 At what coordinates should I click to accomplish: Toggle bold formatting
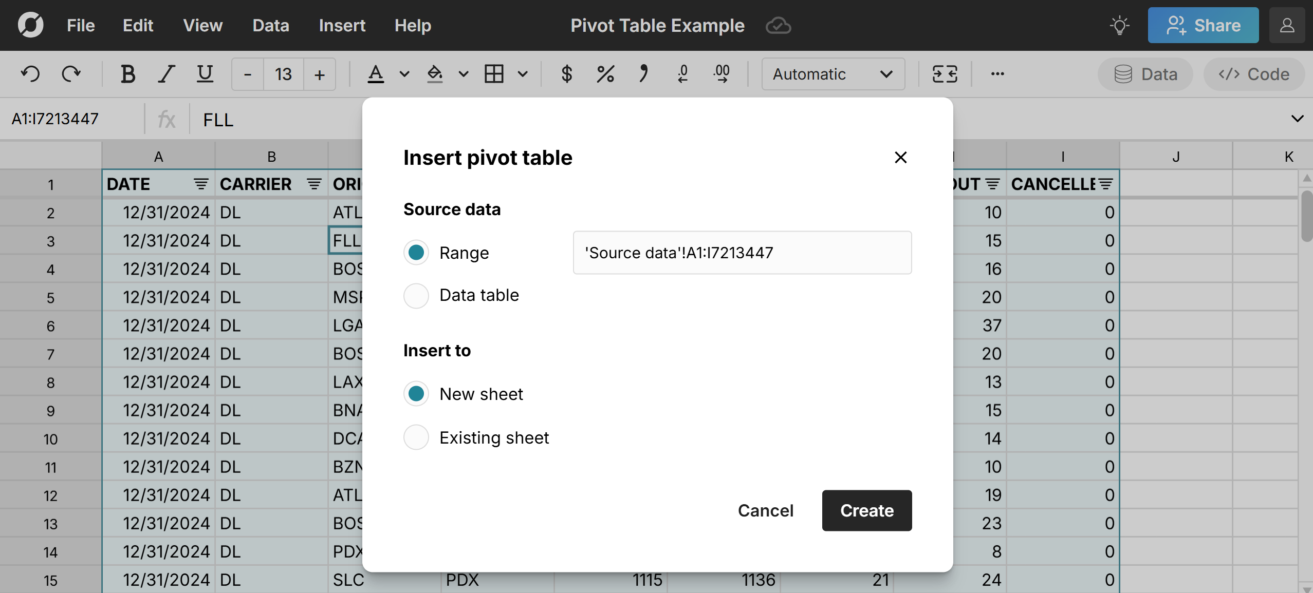click(x=127, y=74)
